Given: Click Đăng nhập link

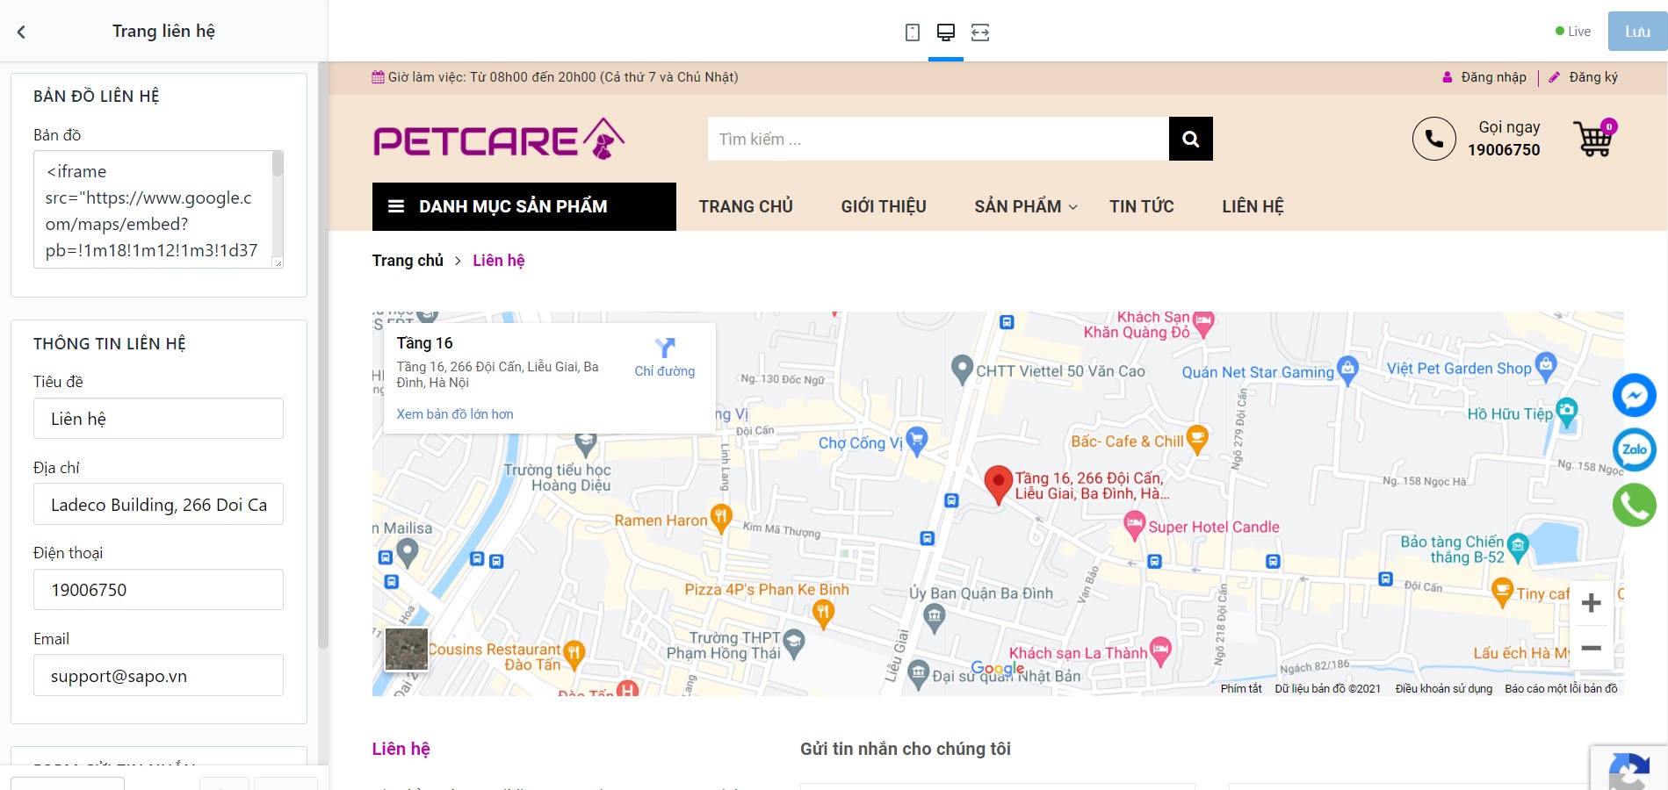Looking at the screenshot, I should click(x=1493, y=77).
